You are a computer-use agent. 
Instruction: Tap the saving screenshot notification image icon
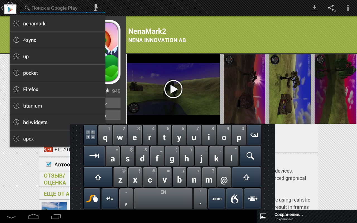[x=263, y=216]
